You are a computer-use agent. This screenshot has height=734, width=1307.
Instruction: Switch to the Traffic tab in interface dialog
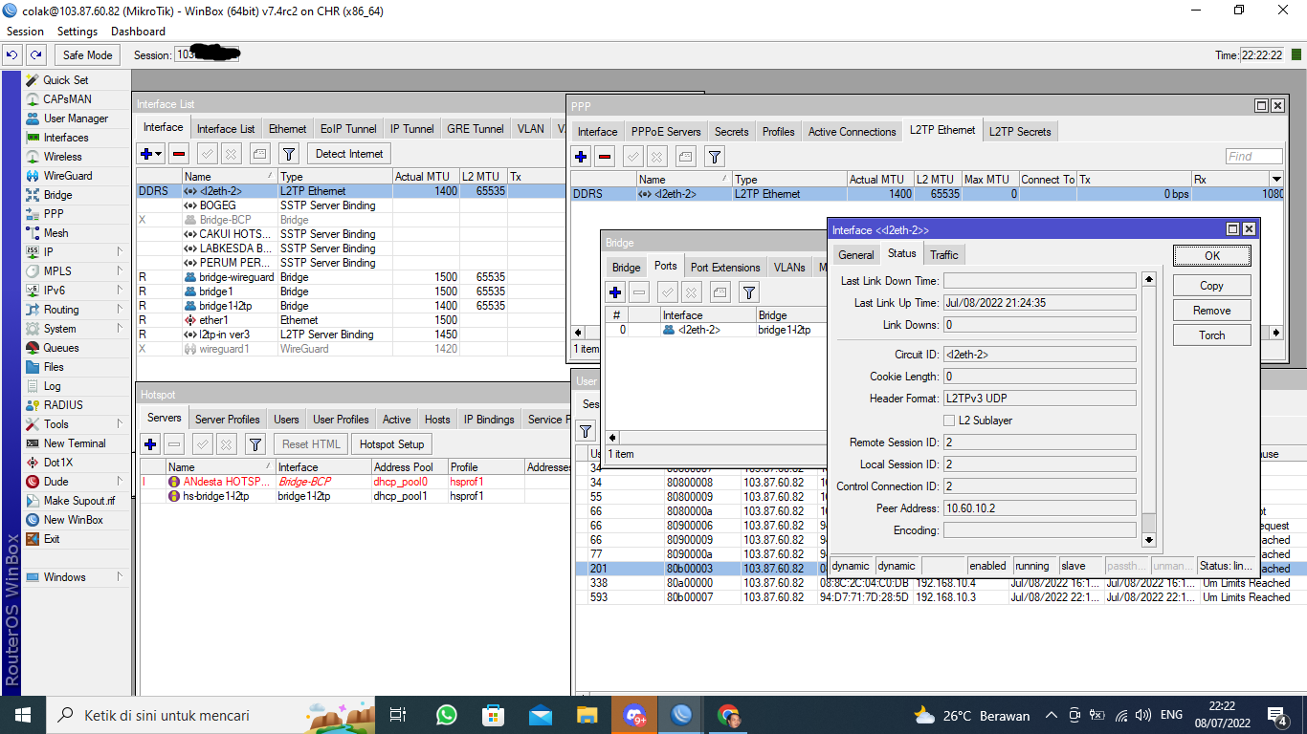click(943, 254)
